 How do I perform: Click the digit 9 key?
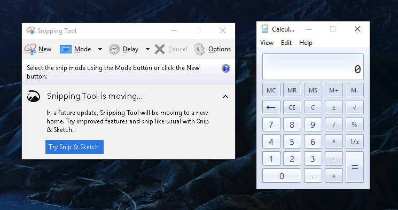[x=313, y=125]
